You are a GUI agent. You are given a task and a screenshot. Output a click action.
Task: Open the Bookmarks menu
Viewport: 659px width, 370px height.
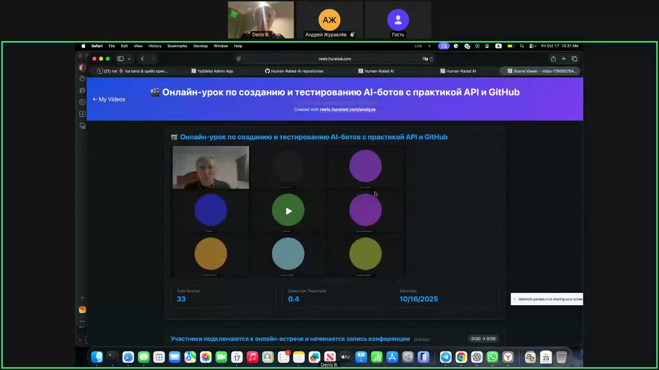click(x=177, y=46)
